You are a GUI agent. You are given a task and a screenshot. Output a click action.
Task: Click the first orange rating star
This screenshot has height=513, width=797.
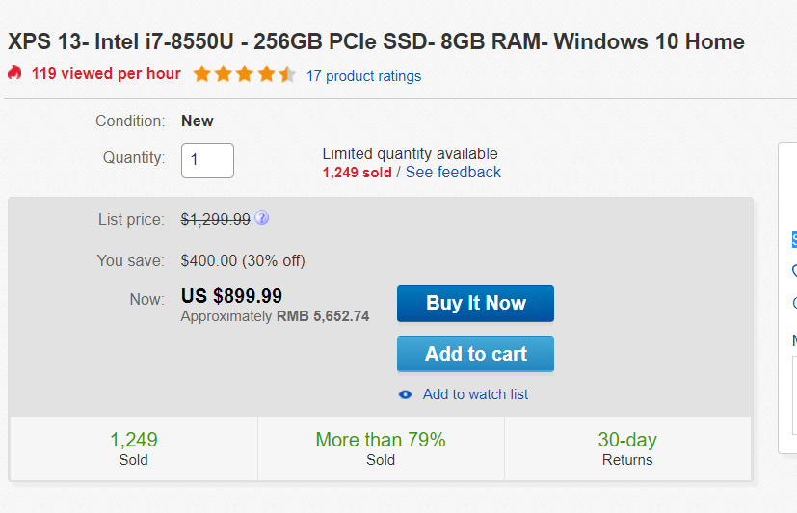201,74
